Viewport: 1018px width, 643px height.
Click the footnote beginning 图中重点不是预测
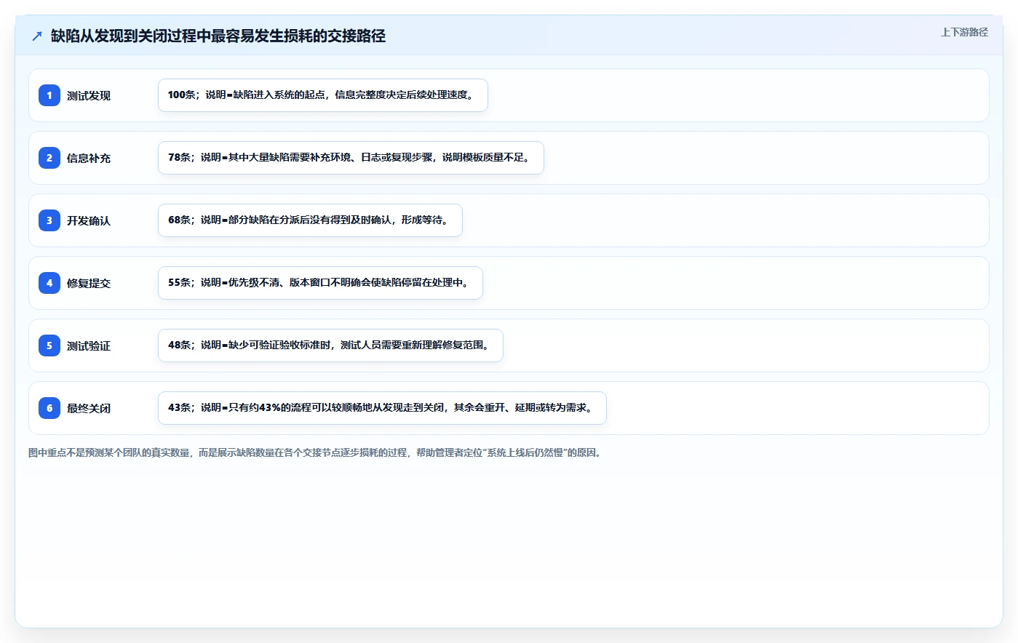317,452
